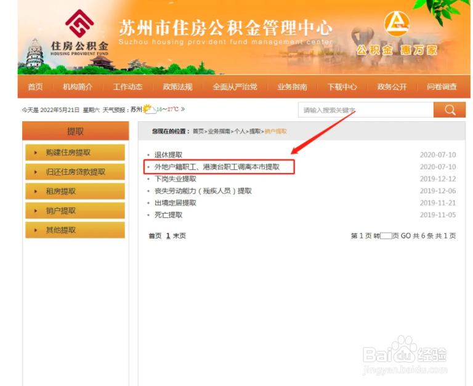Open 外地户籍职工、港澳台职工调离本市提取 link
473x386 pixels.
[x=217, y=167]
